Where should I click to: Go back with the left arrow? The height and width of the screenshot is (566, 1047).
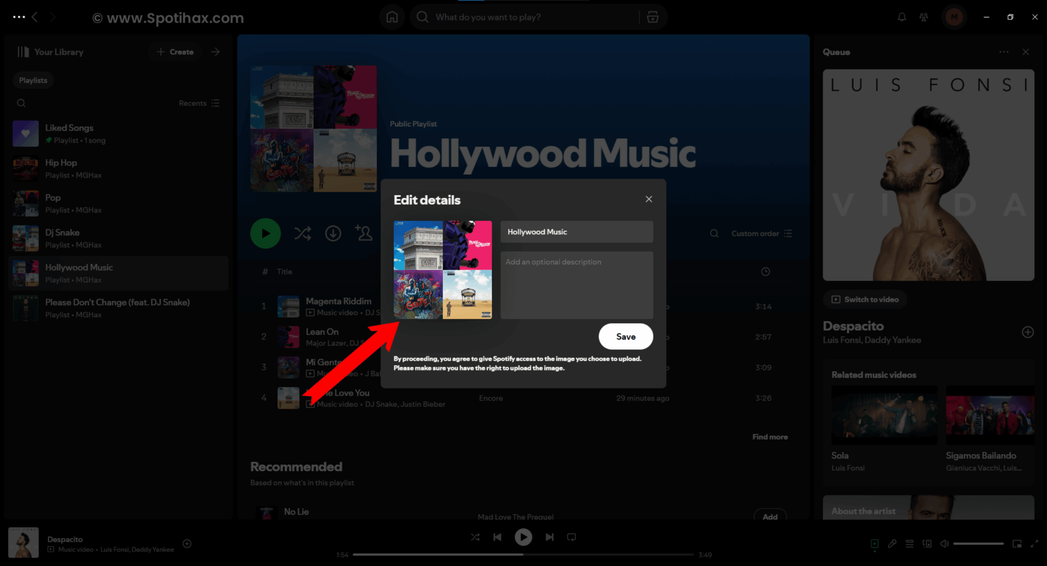[x=35, y=17]
